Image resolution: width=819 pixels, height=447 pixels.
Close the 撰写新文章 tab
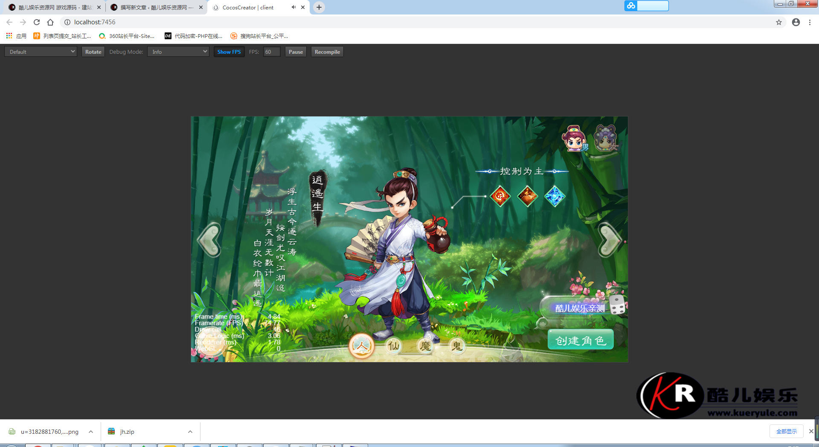click(x=201, y=7)
